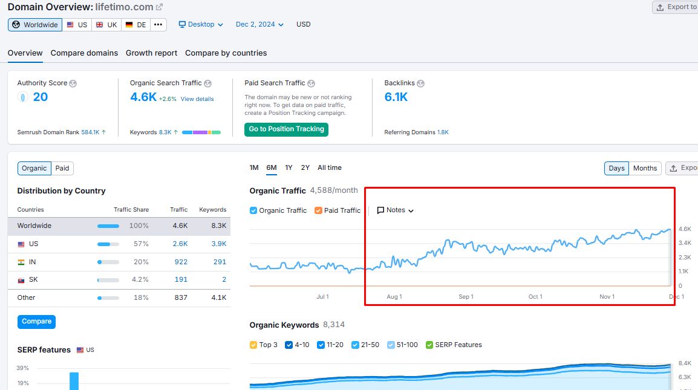Click the Organic Search Traffic 4.6K value
The width and height of the screenshot is (698, 390).
143,97
